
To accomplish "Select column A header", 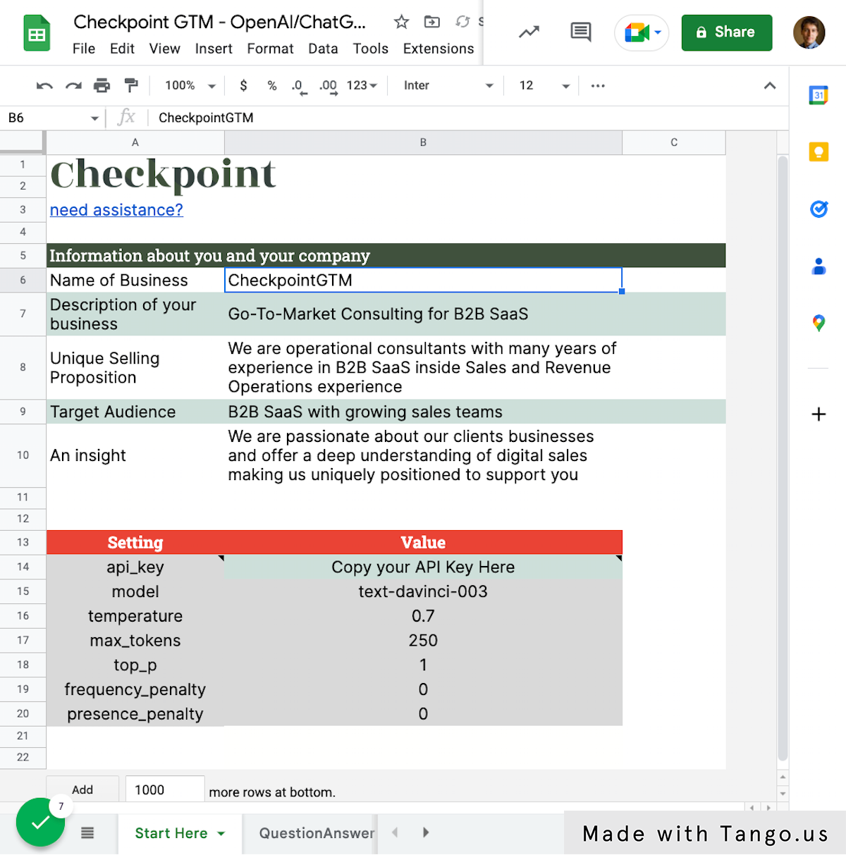I will point(135,142).
